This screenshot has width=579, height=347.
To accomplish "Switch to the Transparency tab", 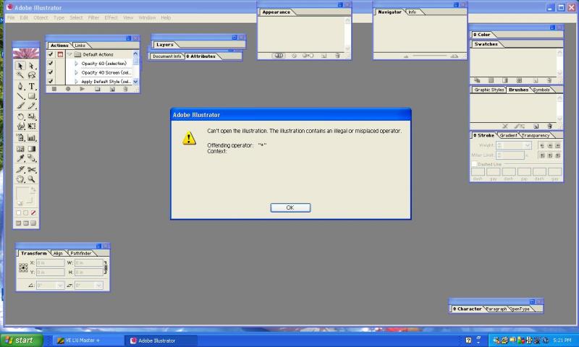I will pos(536,135).
